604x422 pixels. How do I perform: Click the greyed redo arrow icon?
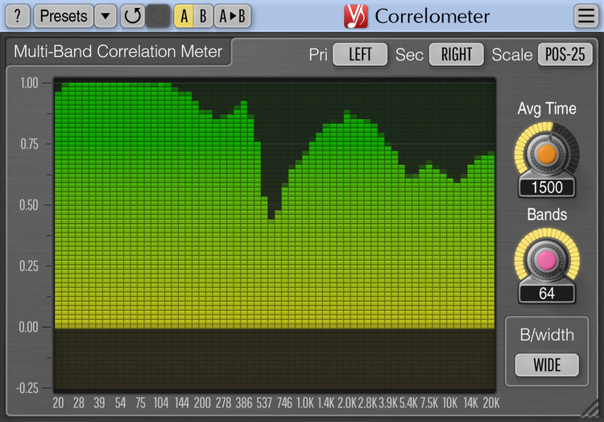pyautogui.click(x=158, y=16)
